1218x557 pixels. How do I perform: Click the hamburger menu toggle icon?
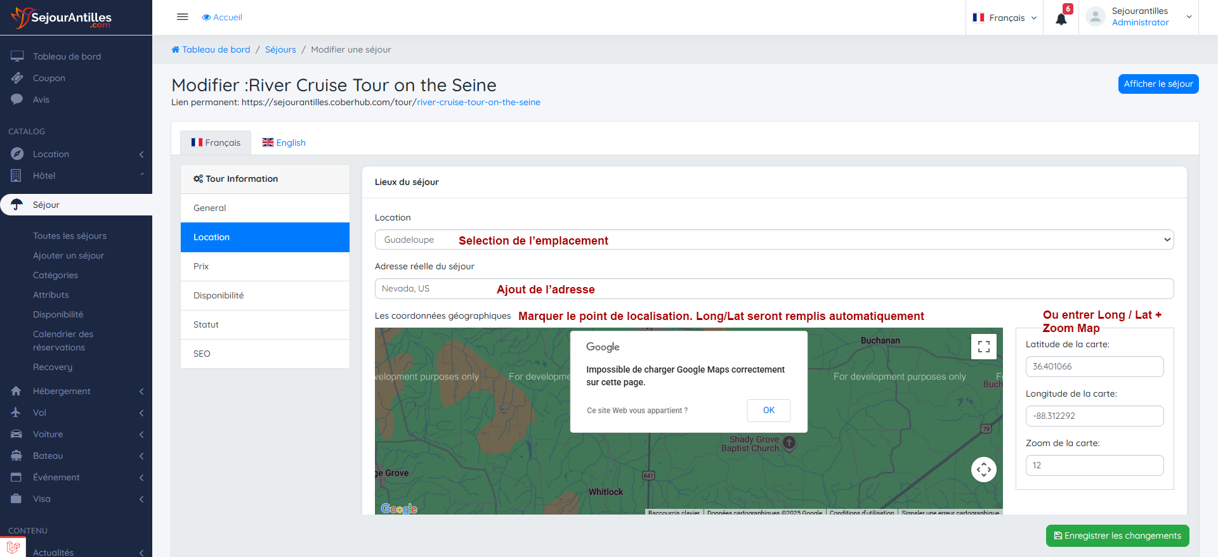point(182,17)
